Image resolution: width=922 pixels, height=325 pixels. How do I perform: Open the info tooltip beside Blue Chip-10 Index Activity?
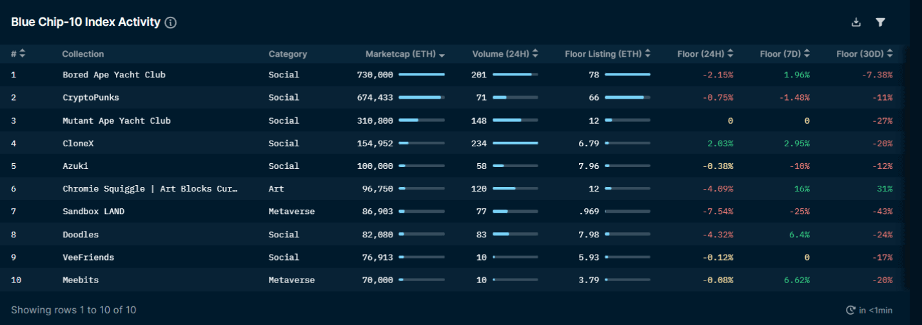click(x=170, y=23)
